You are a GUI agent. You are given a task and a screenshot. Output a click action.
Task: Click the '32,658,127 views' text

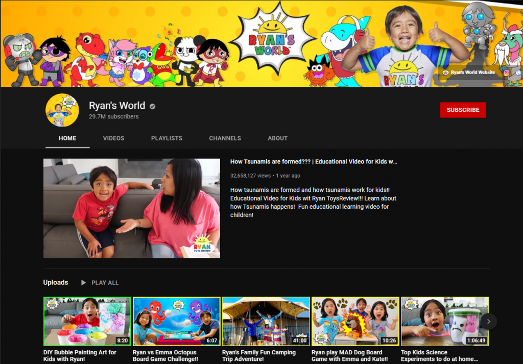pyautogui.click(x=250, y=176)
